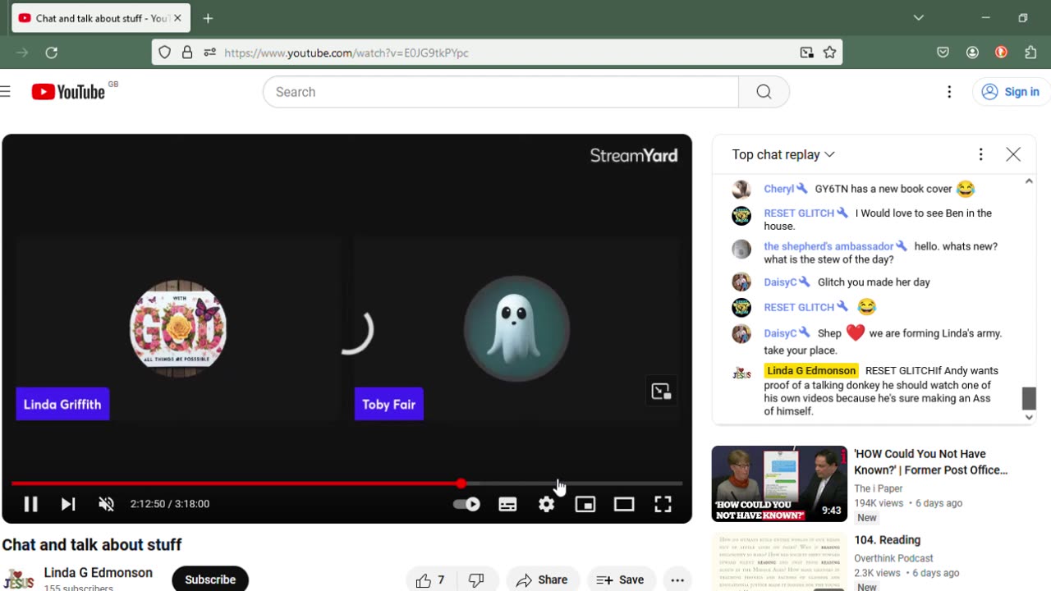Open picture-in-picture from address bar
1051x591 pixels.
pyautogui.click(x=807, y=53)
